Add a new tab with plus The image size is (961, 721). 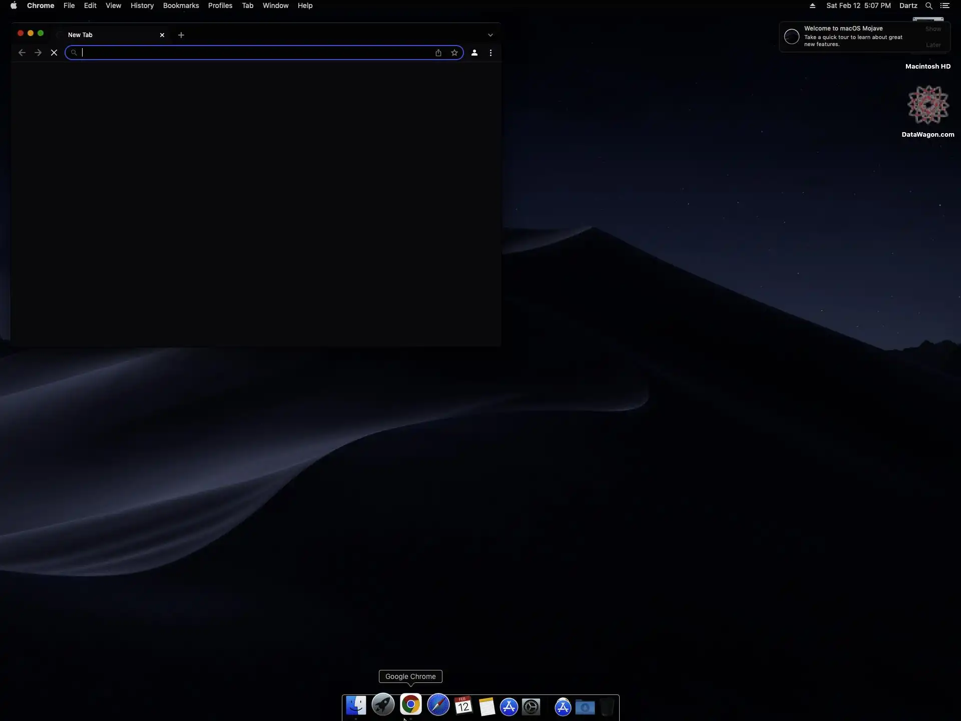coord(181,35)
